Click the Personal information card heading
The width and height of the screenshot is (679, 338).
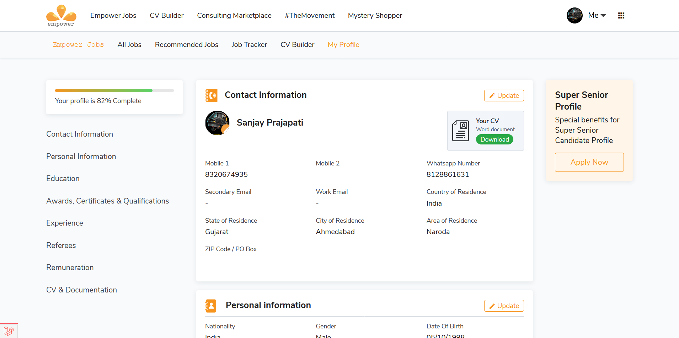point(268,305)
